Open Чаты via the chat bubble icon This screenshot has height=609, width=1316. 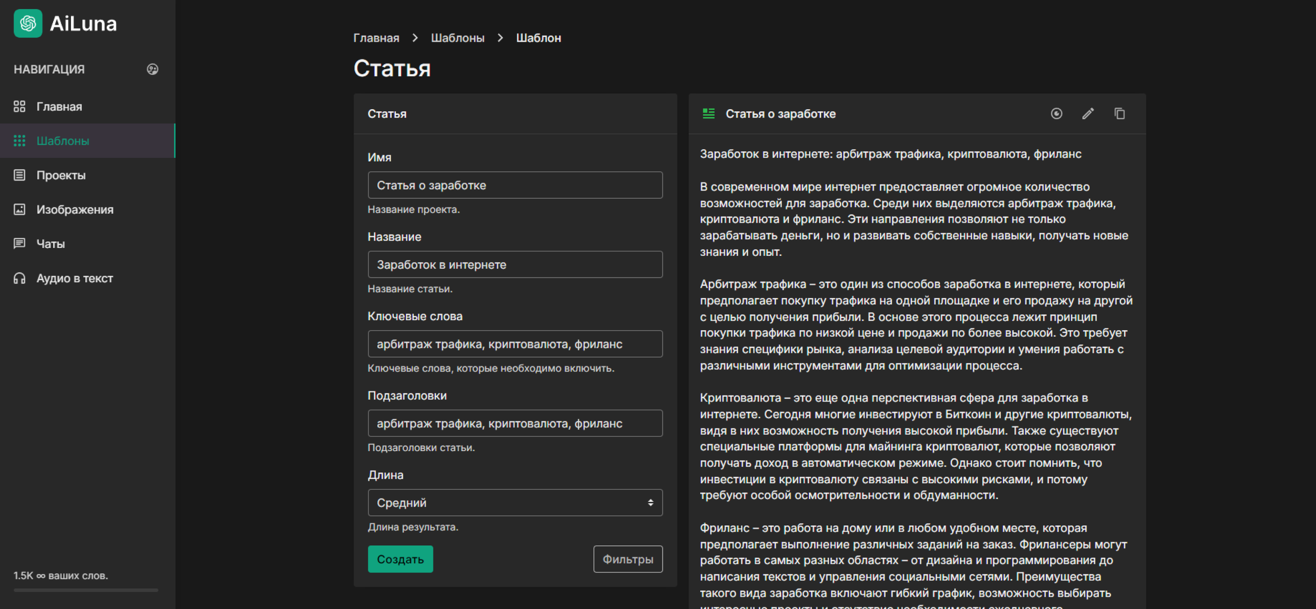tap(20, 244)
